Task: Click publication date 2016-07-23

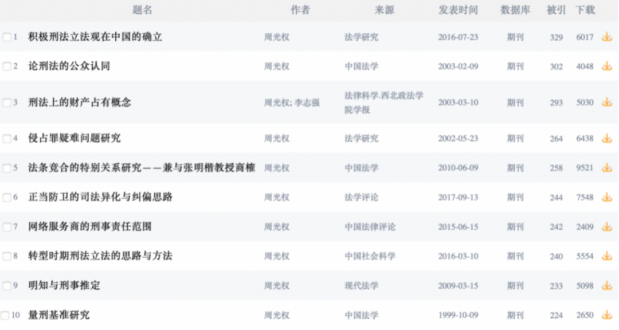Action: [458, 37]
